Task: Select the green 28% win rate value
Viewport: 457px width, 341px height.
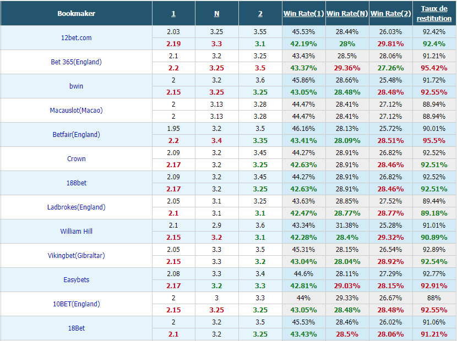Action: 347,44
